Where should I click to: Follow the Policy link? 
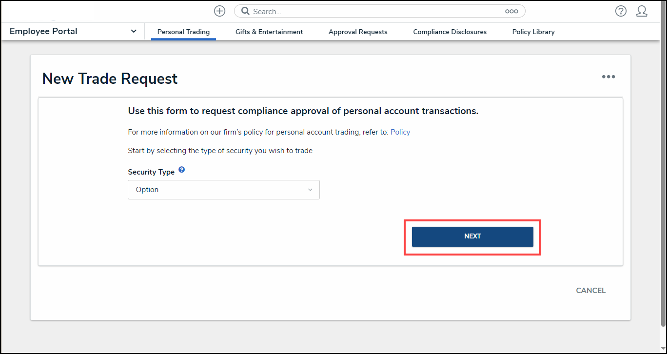[400, 132]
